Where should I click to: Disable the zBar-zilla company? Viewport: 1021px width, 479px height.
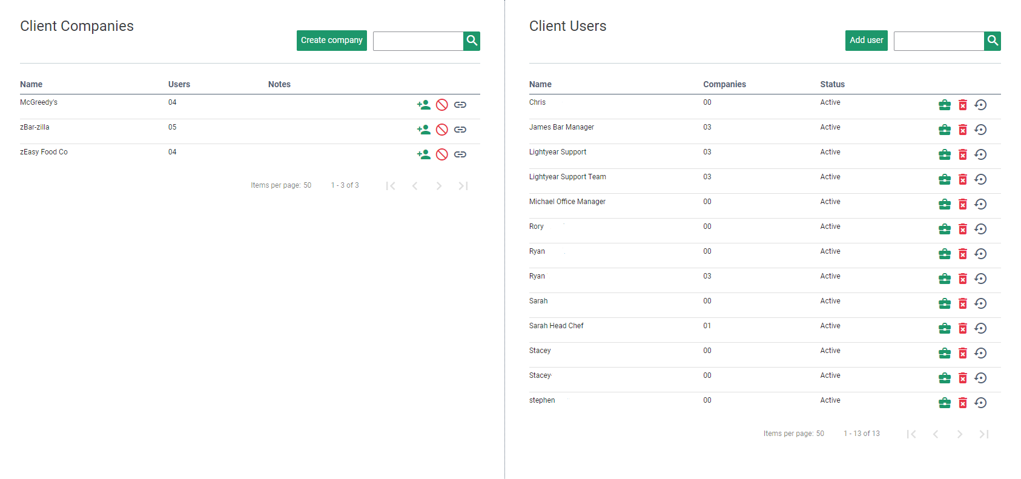tap(442, 130)
